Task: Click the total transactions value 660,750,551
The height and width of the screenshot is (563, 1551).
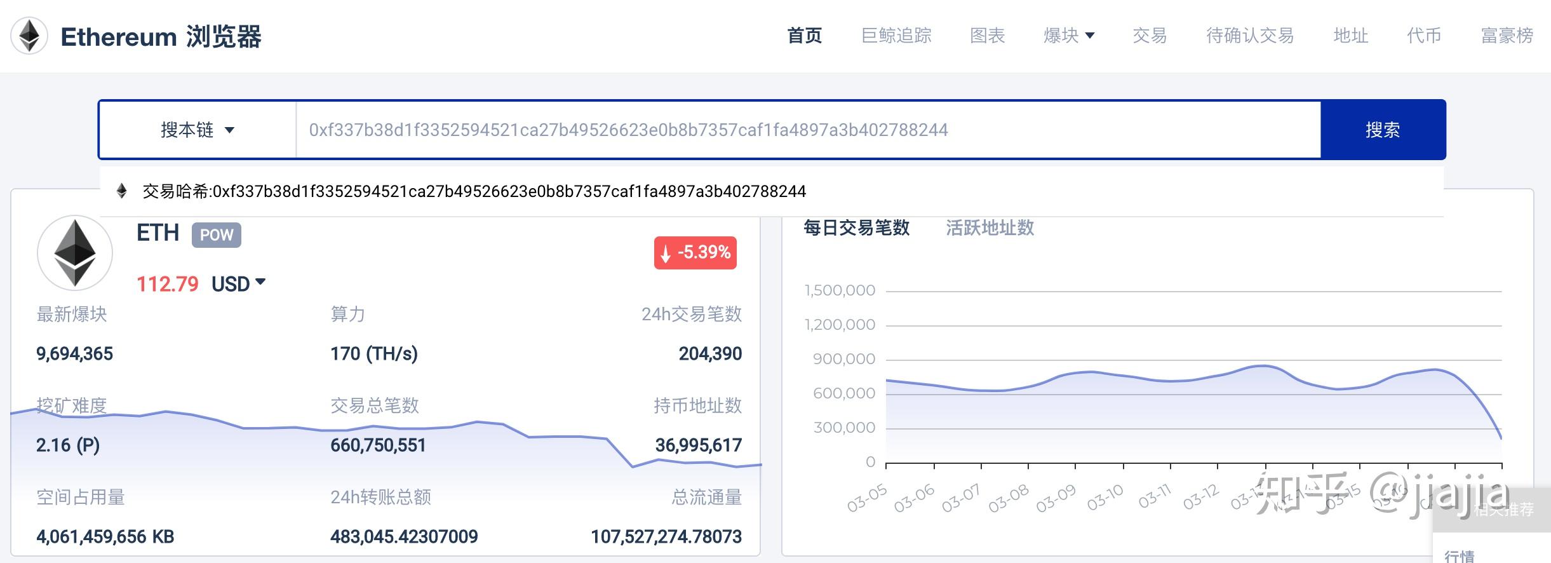Action: pyautogui.click(x=378, y=445)
